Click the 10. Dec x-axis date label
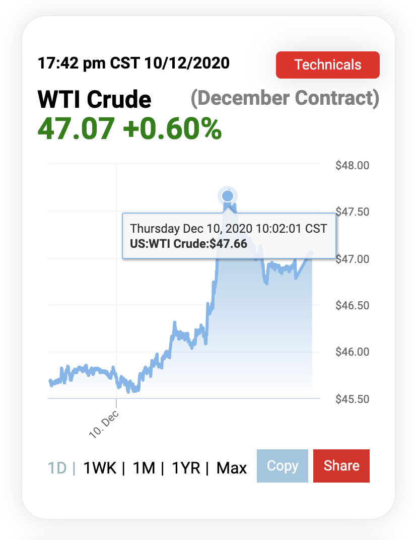The height and width of the screenshot is (540, 415). point(104,424)
